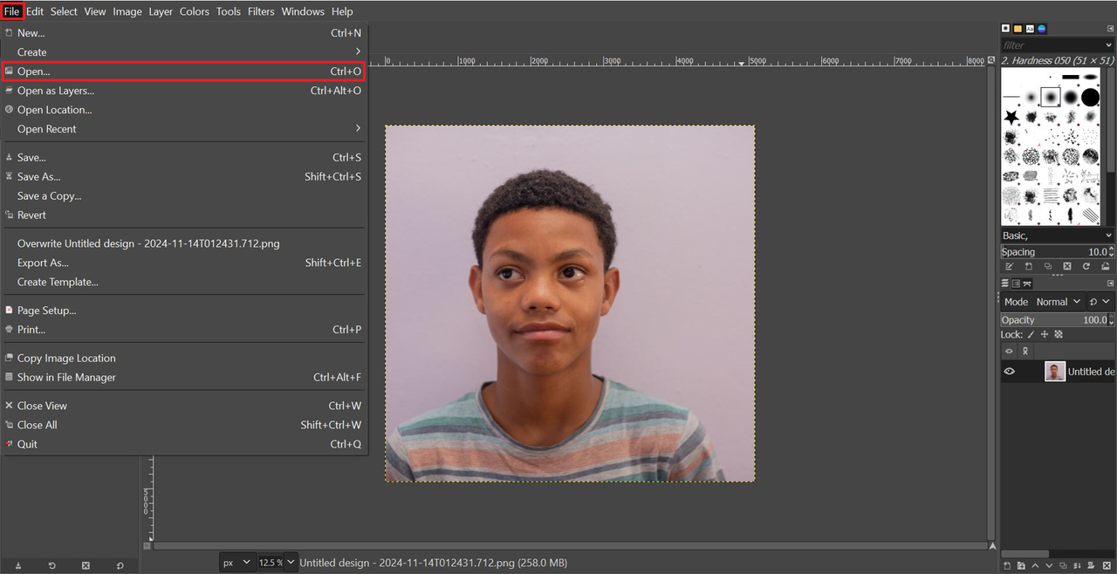Lower the layer with down arrow
Image resolution: width=1117 pixels, height=574 pixels.
coord(1049,566)
